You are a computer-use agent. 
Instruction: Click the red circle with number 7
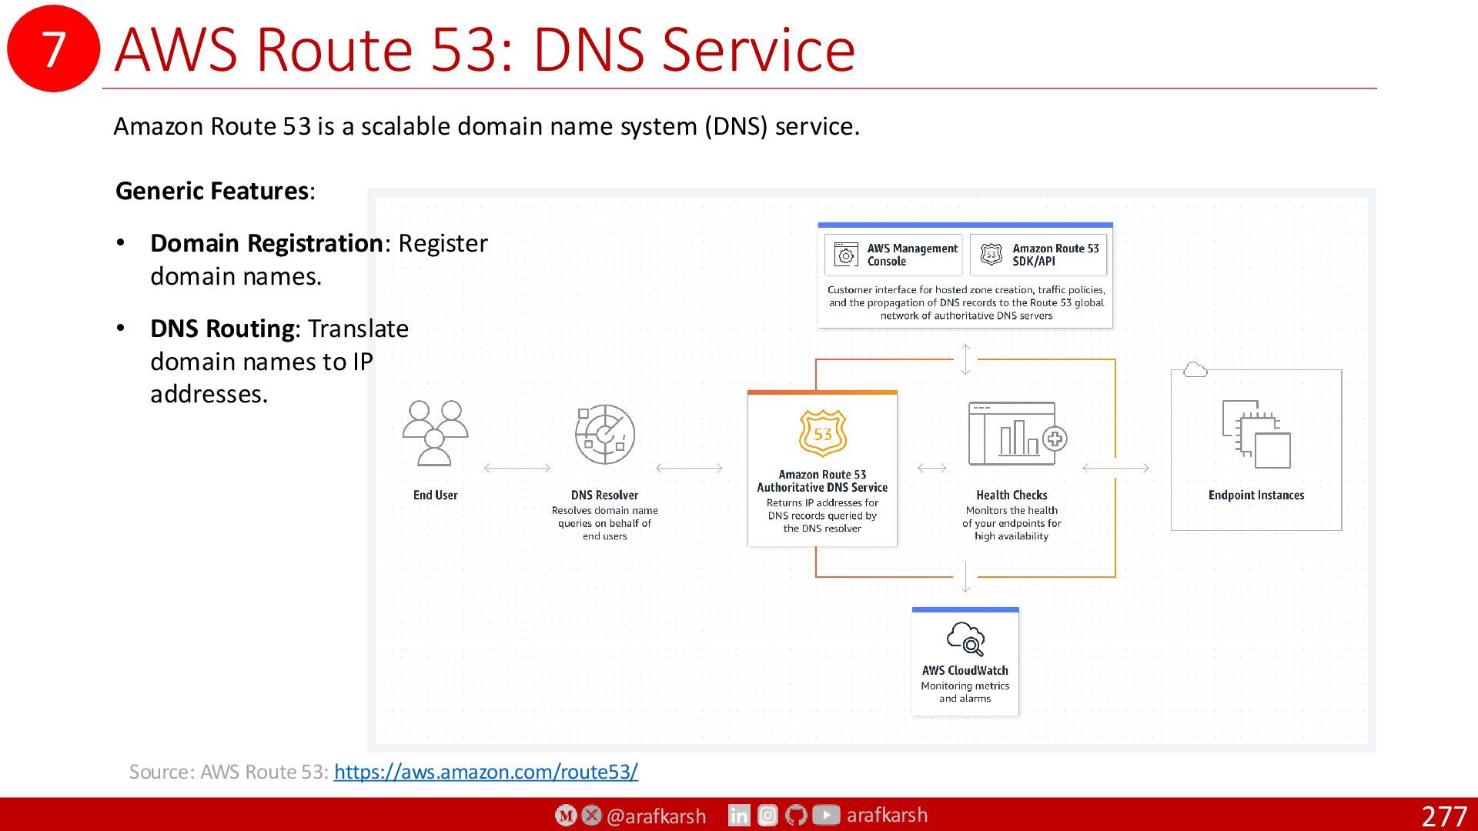[53, 48]
